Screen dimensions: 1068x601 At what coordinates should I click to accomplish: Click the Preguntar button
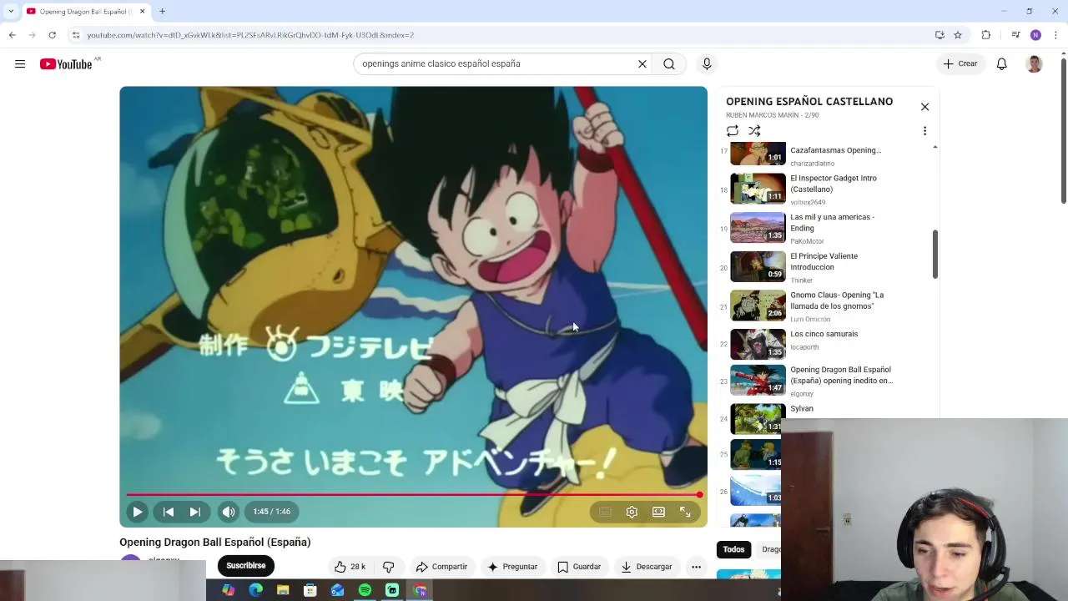click(512, 567)
